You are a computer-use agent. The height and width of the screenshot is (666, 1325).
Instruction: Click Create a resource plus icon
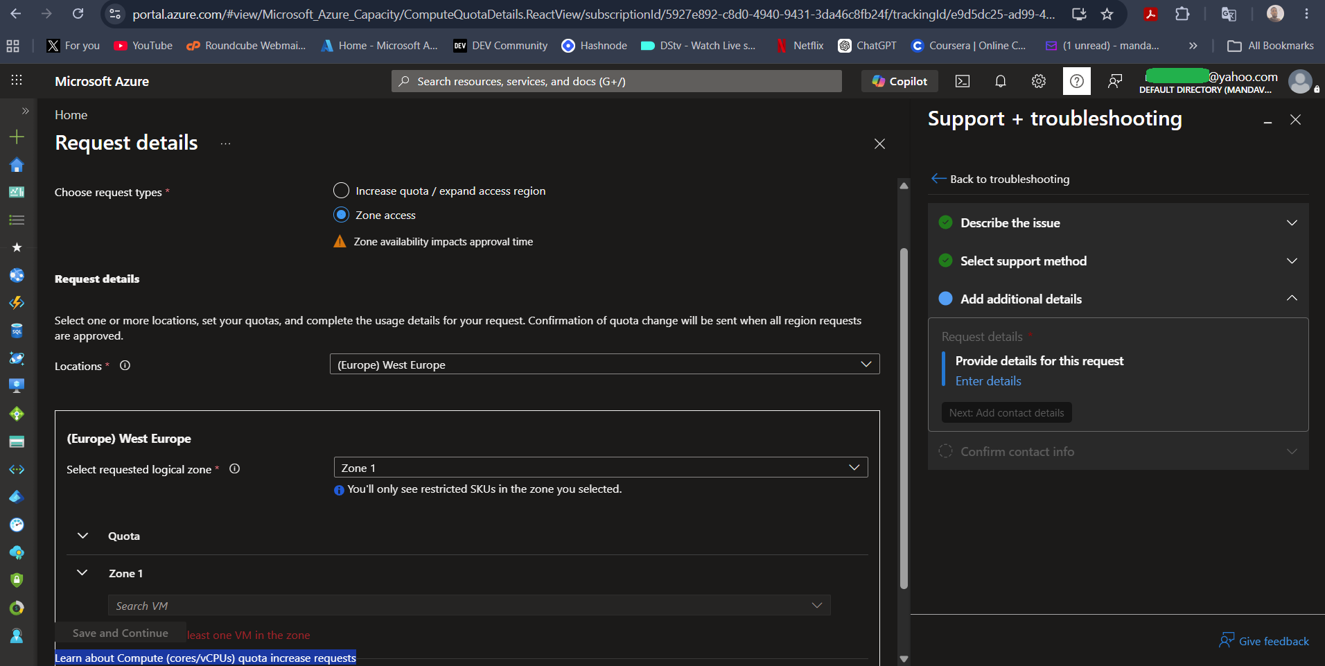pyautogui.click(x=17, y=137)
